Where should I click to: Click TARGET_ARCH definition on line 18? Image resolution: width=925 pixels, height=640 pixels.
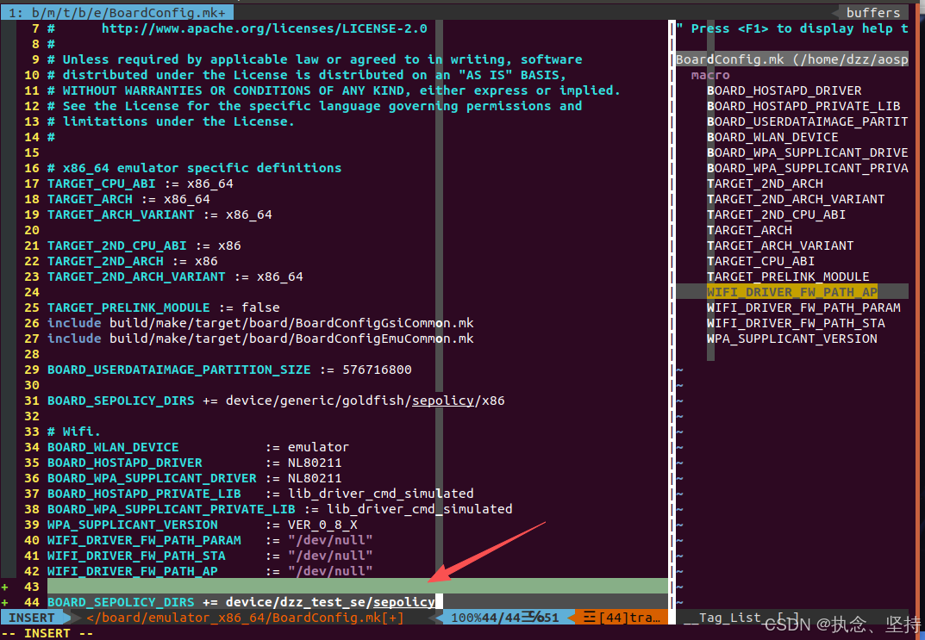click(90, 199)
